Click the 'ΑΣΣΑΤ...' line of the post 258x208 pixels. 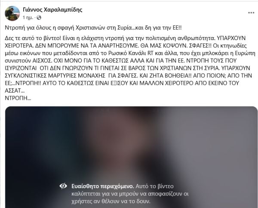click(x=15, y=90)
